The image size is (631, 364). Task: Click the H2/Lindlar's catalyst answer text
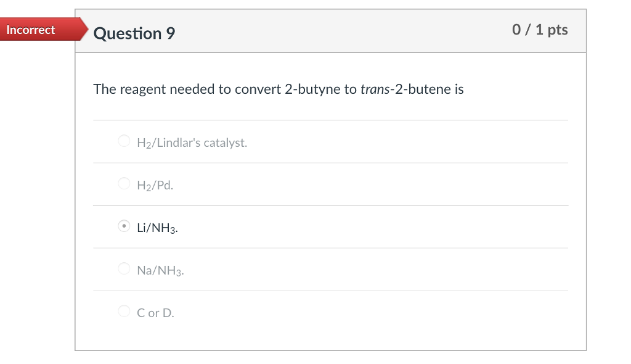[x=191, y=142]
